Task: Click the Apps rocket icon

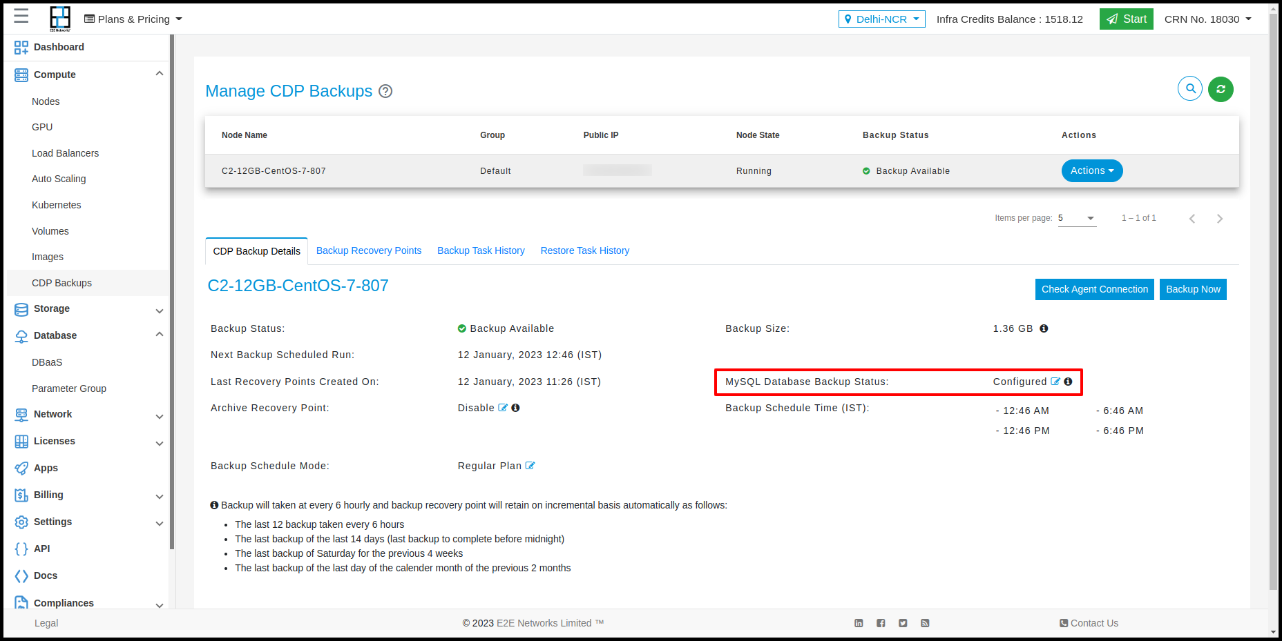Action: (21, 468)
